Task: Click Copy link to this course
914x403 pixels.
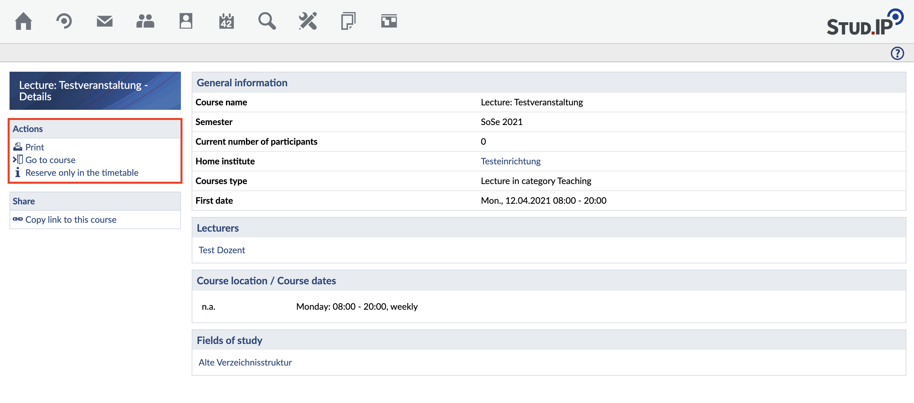Action: click(70, 220)
